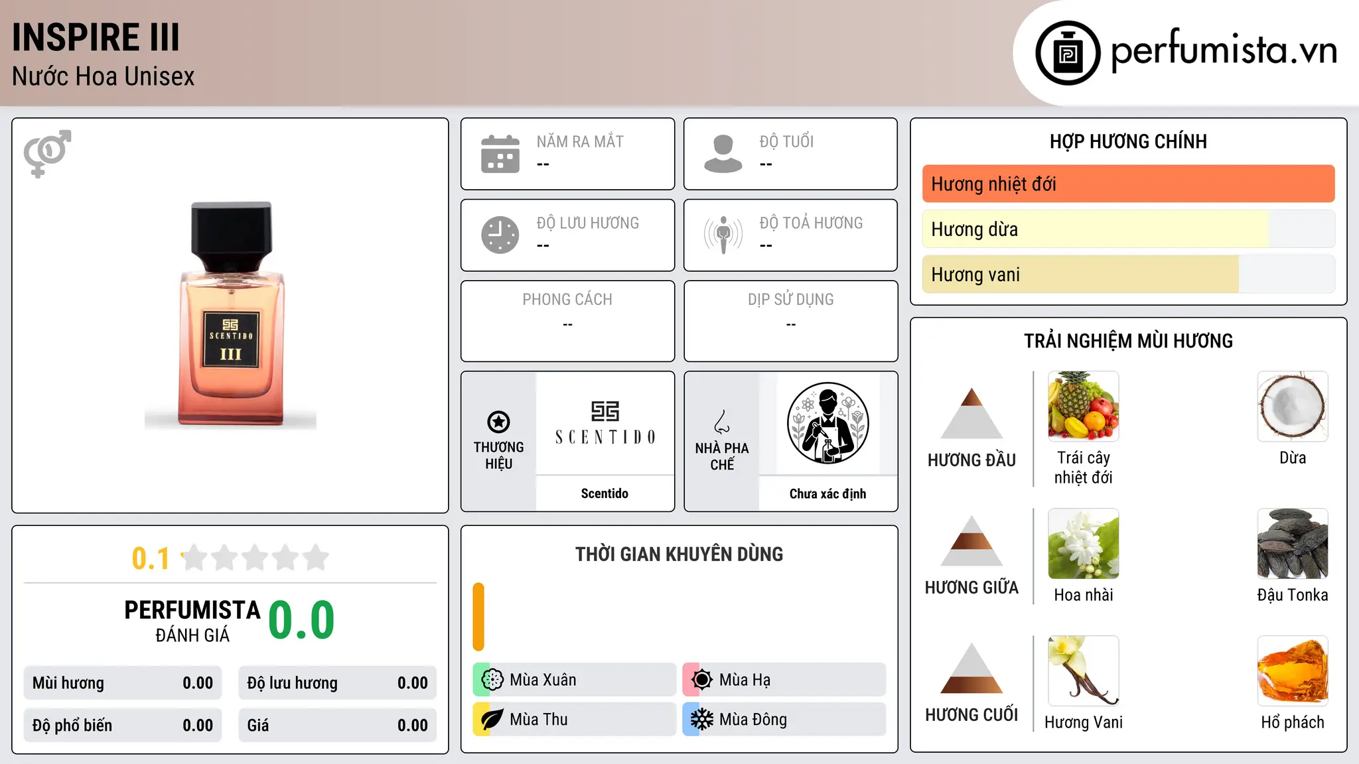Click the calendar icon beside Năm ra mắt
This screenshot has width=1359, height=764.
(x=500, y=154)
